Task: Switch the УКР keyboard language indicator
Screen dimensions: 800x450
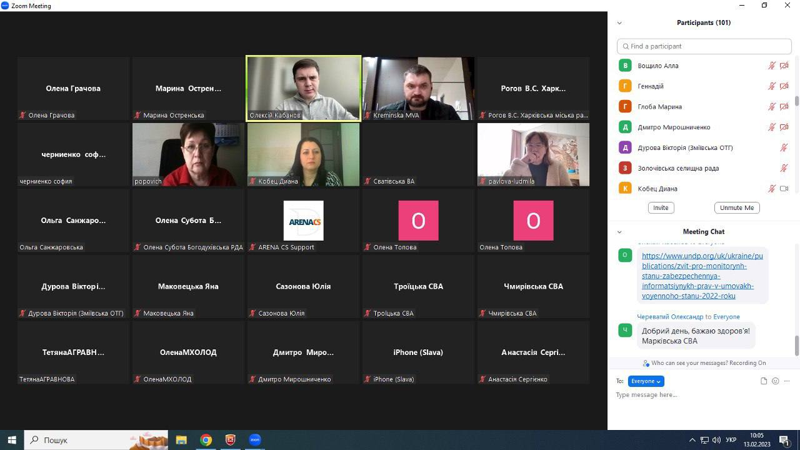Action: click(731, 440)
